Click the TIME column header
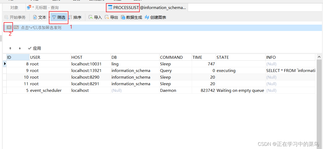The height and width of the screenshot is (149, 323). coord(203,57)
